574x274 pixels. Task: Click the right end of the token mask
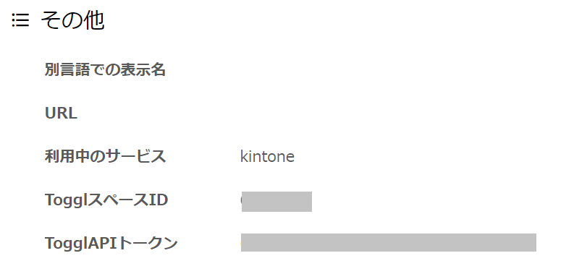pos(533,242)
